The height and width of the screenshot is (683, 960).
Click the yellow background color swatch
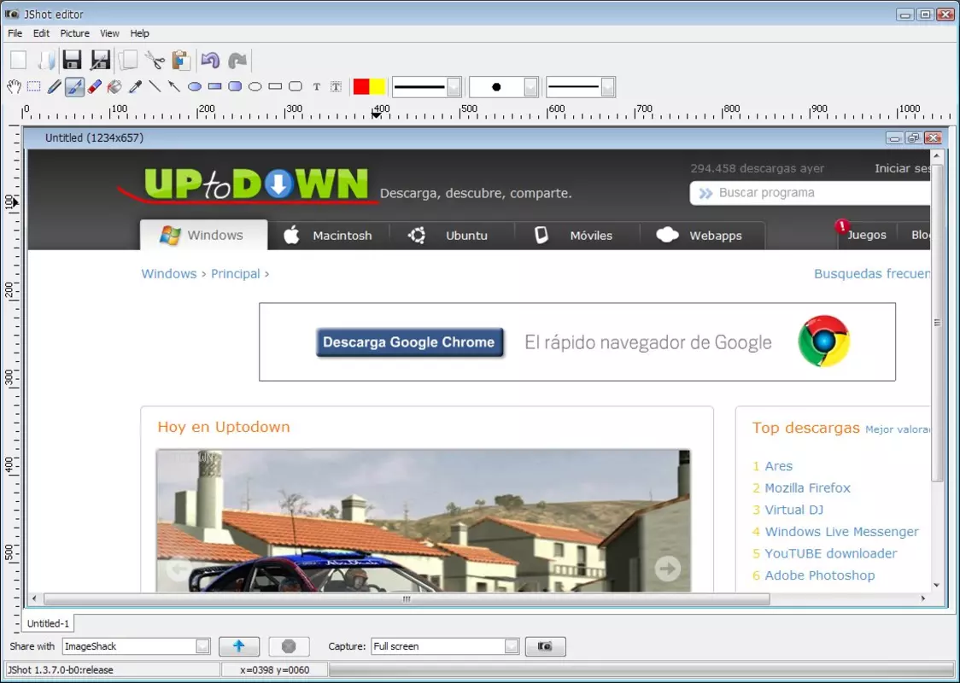378,87
